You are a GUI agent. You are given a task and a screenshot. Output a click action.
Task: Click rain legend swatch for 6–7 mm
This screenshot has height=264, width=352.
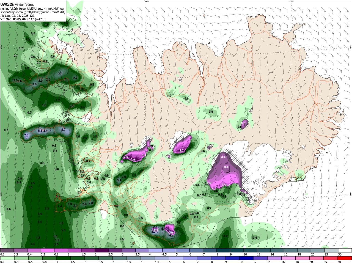pyautogui.click(x=189, y=258)
